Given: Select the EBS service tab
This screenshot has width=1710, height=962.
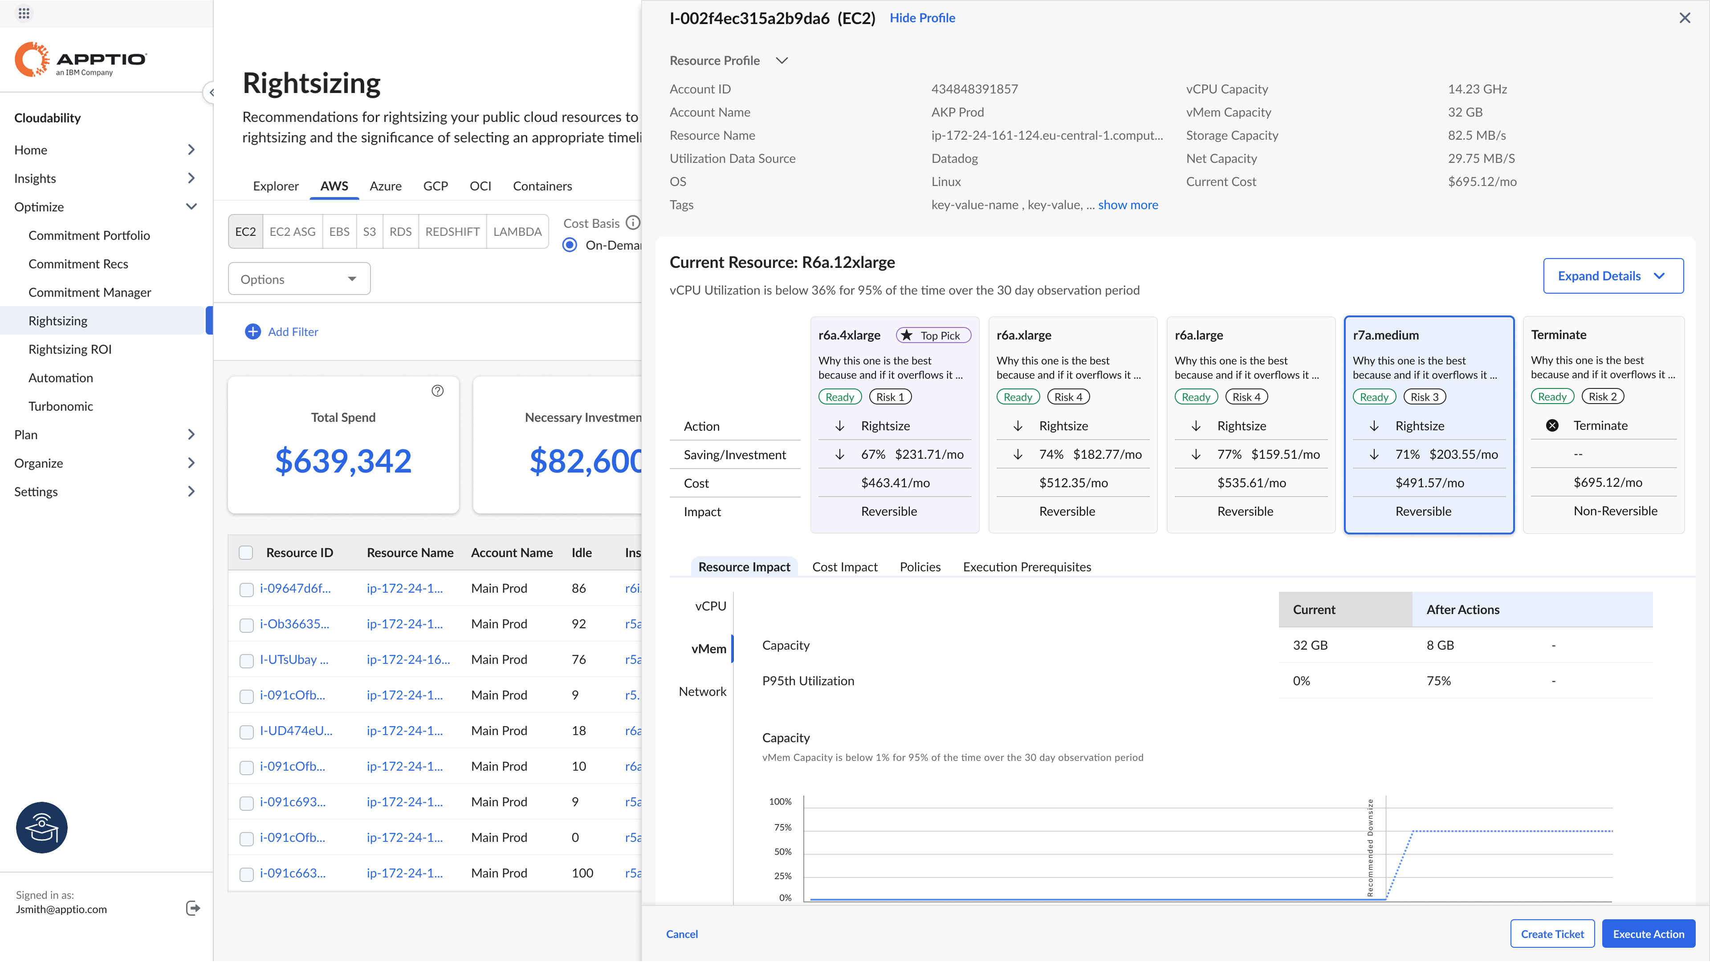Looking at the screenshot, I should point(338,231).
